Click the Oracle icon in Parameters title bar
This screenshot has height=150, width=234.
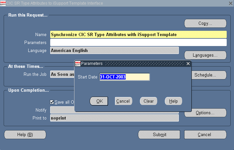pos(77,64)
